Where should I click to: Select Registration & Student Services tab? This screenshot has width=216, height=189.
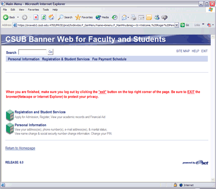[66, 59]
